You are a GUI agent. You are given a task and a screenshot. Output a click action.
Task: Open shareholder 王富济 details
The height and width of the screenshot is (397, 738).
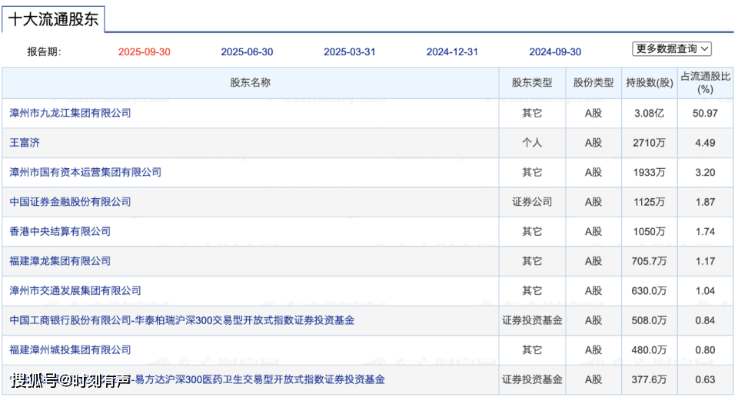click(x=24, y=143)
